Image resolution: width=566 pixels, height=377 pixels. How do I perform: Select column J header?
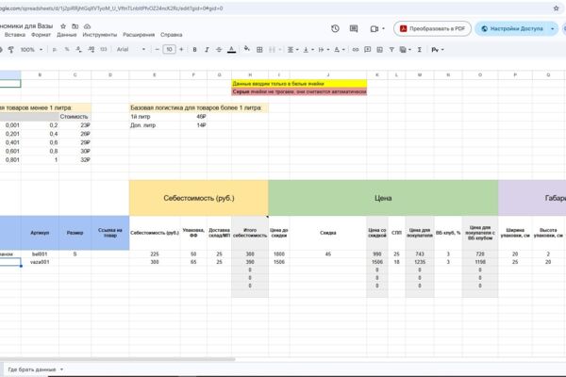(328, 74)
